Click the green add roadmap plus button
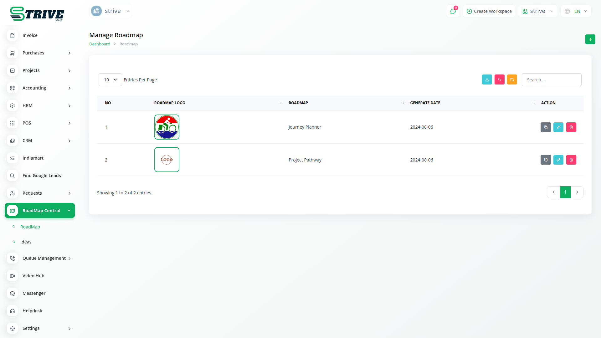 (x=590, y=39)
